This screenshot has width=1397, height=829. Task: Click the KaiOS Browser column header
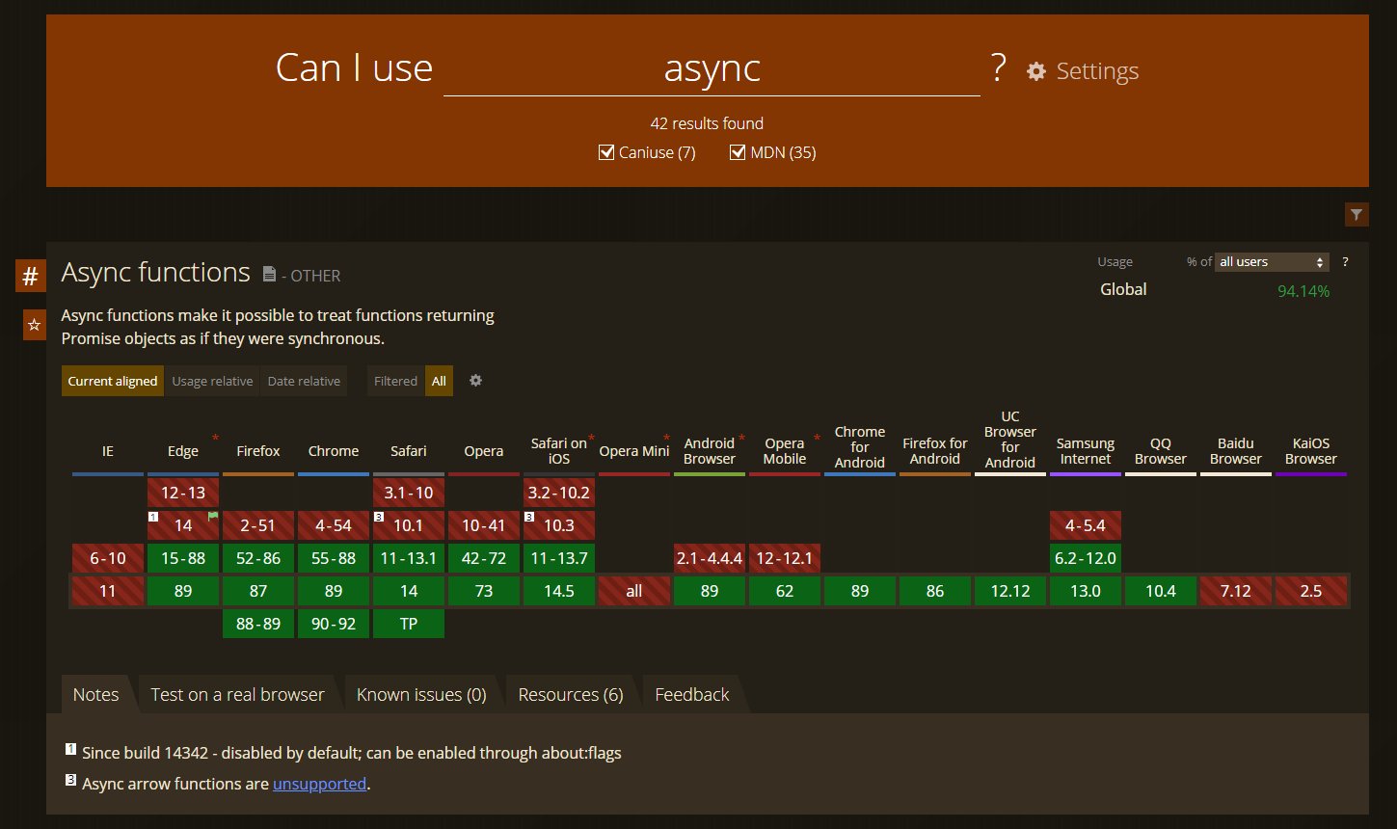click(1311, 451)
